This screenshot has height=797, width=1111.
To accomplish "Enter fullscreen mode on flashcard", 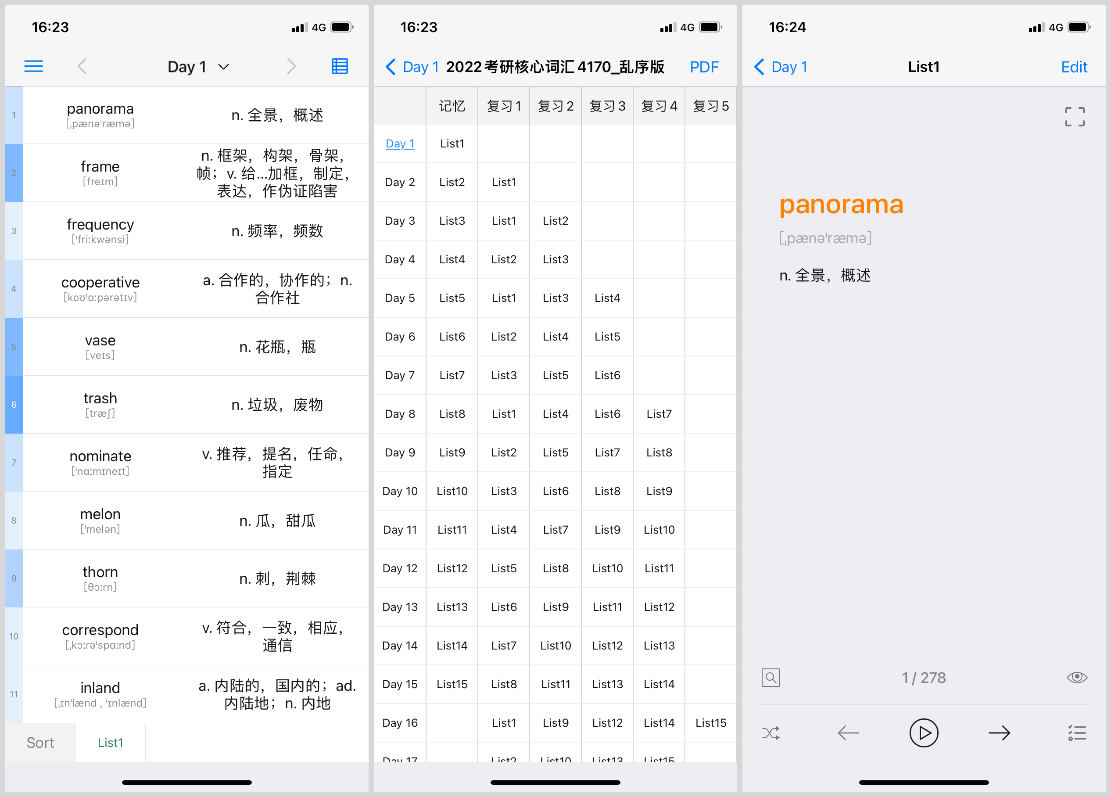I will point(1075,117).
